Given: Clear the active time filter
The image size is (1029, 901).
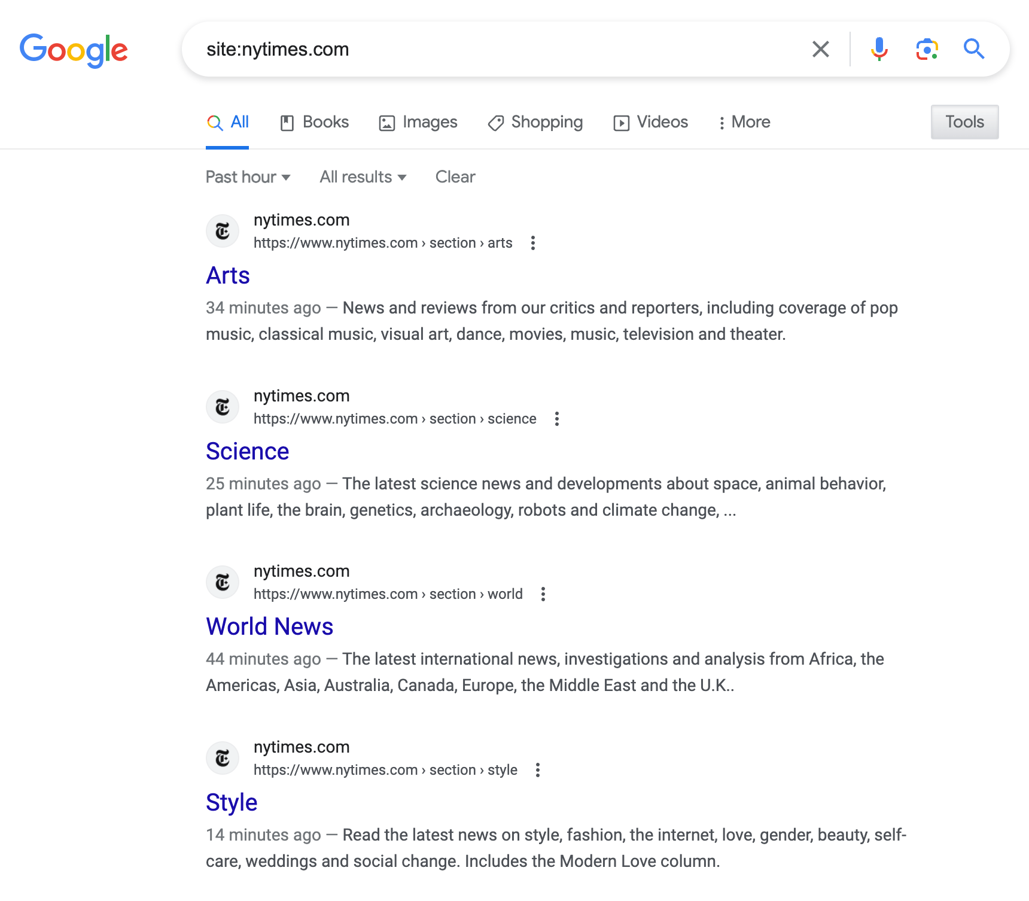Looking at the screenshot, I should pos(455,177).
